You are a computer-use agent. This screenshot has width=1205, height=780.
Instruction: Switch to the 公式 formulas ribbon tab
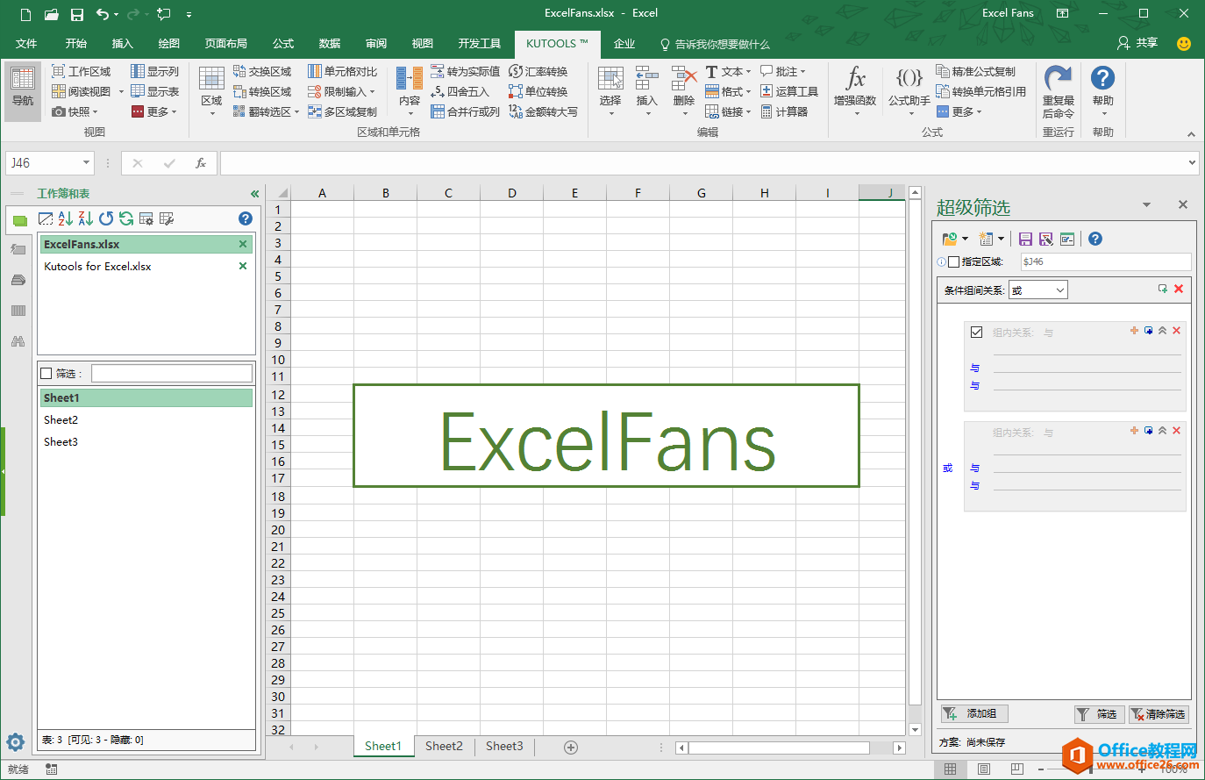tap(283, 44)
